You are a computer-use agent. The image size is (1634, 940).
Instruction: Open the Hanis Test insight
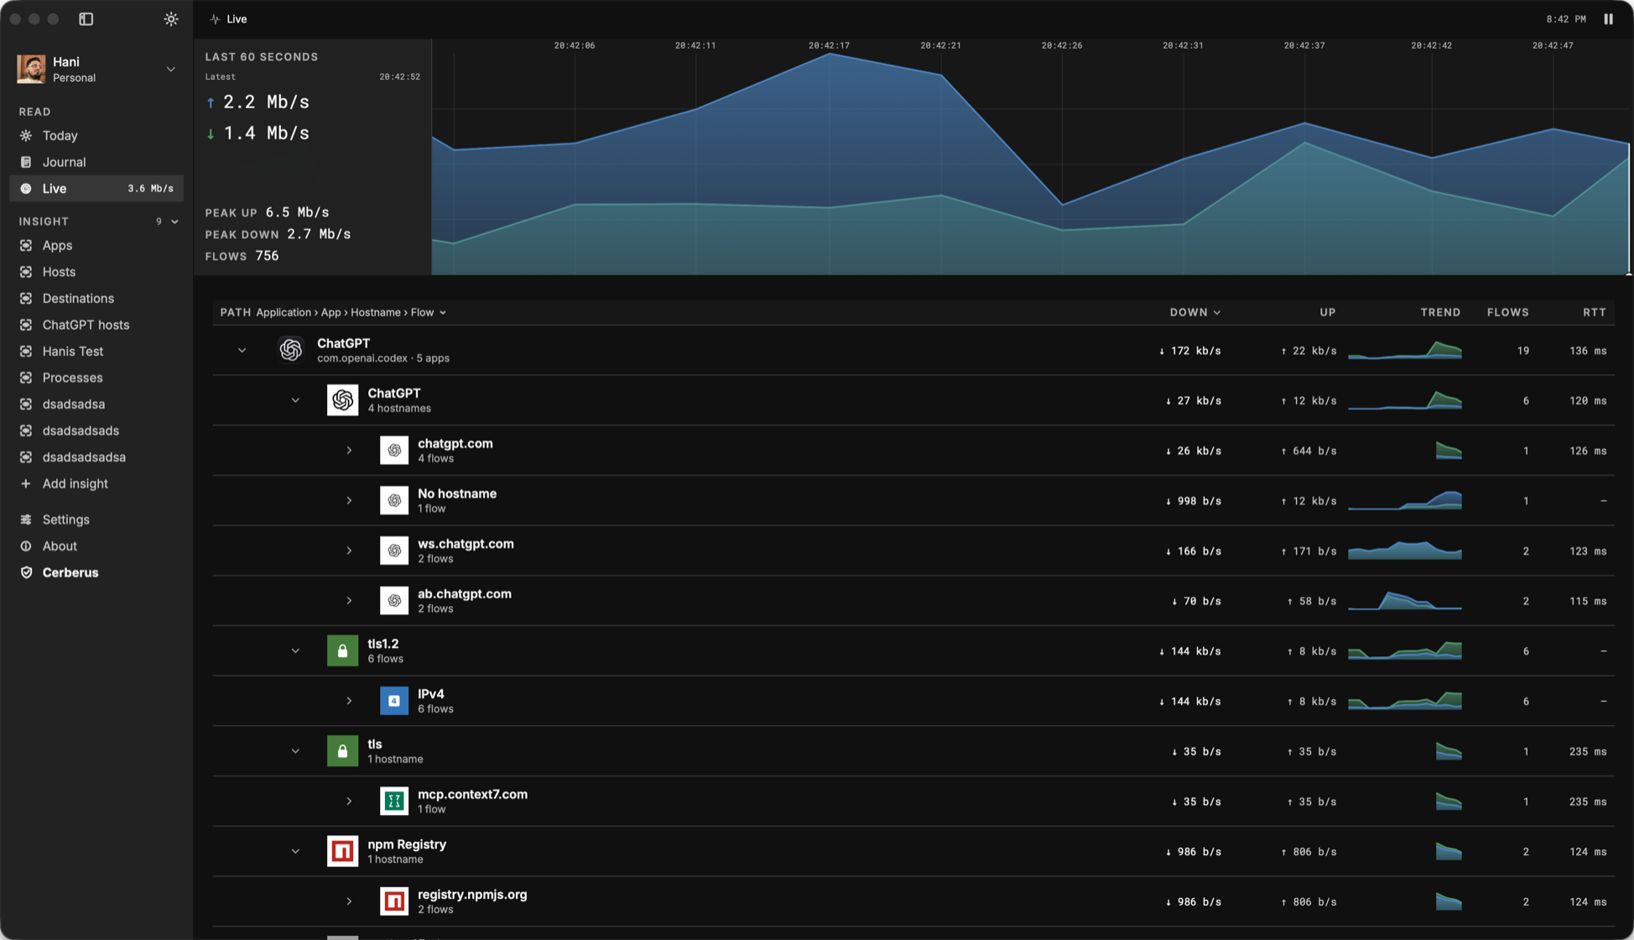96,352
